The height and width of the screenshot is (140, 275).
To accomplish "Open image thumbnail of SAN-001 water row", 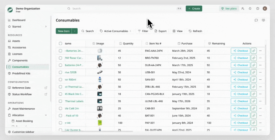I will tap(100, 79).
